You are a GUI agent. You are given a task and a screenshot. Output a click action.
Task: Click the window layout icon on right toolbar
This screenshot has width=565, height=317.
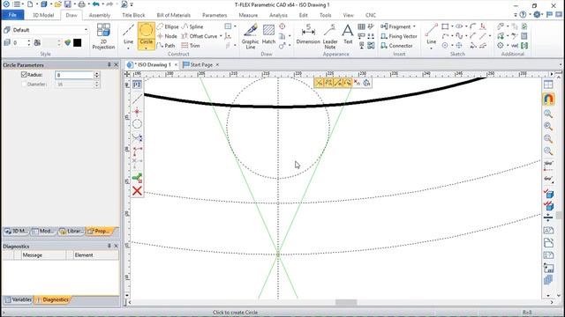(x=548, y=85)
